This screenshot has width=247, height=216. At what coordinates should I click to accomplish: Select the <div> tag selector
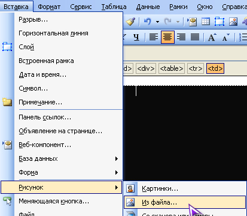[x=146, y=68]
